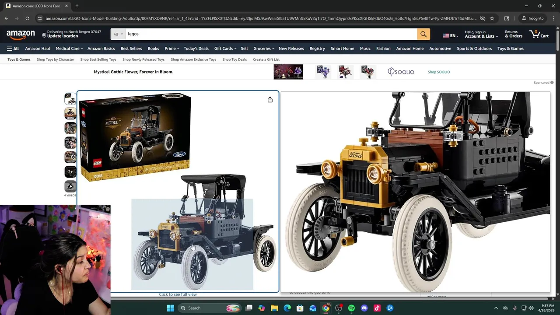Open date and time in system tray
Image resolution: width=560 pixels, height=315 pixels.
(x=546, y=308)
